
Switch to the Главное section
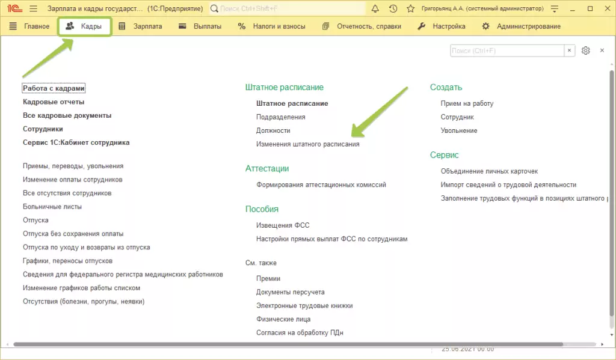29,26
